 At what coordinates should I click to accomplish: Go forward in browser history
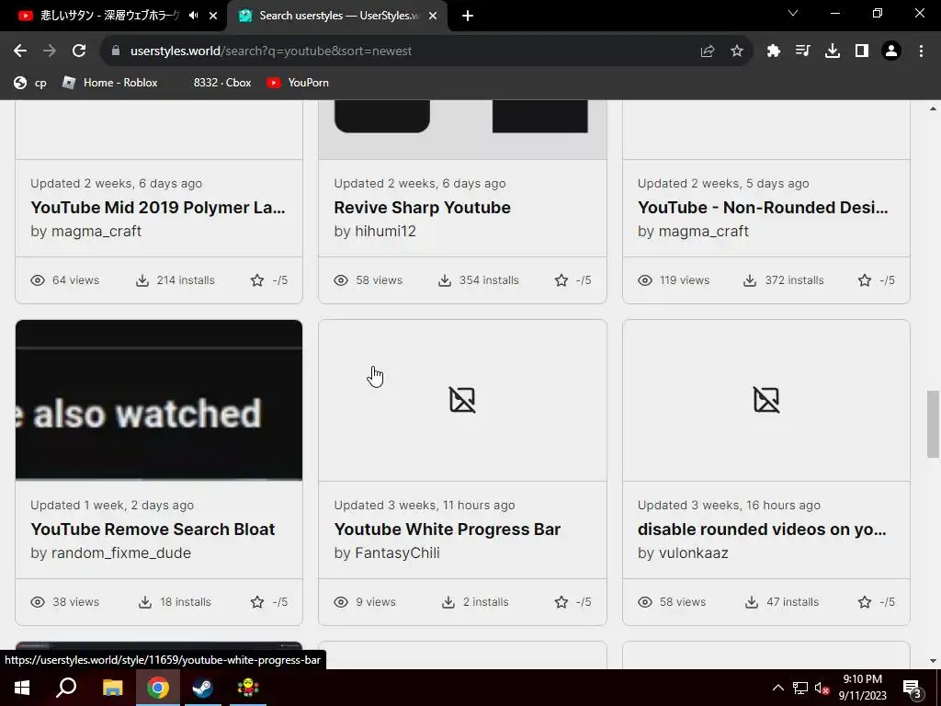[50, 51]
